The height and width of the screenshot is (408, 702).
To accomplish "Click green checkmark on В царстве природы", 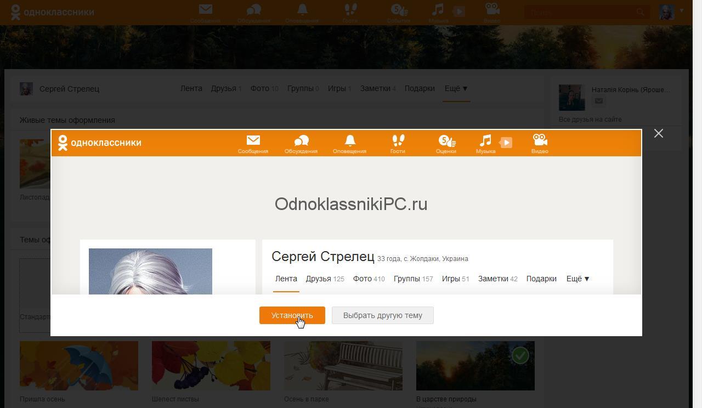I will tap(520, 355).
